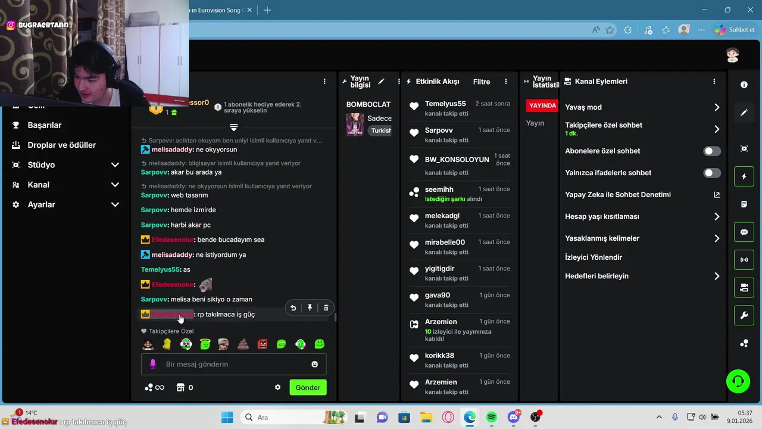Open Takipçilere özel sohbet options arrow
The width and height of the screenshot is (762, 429).
717,129
